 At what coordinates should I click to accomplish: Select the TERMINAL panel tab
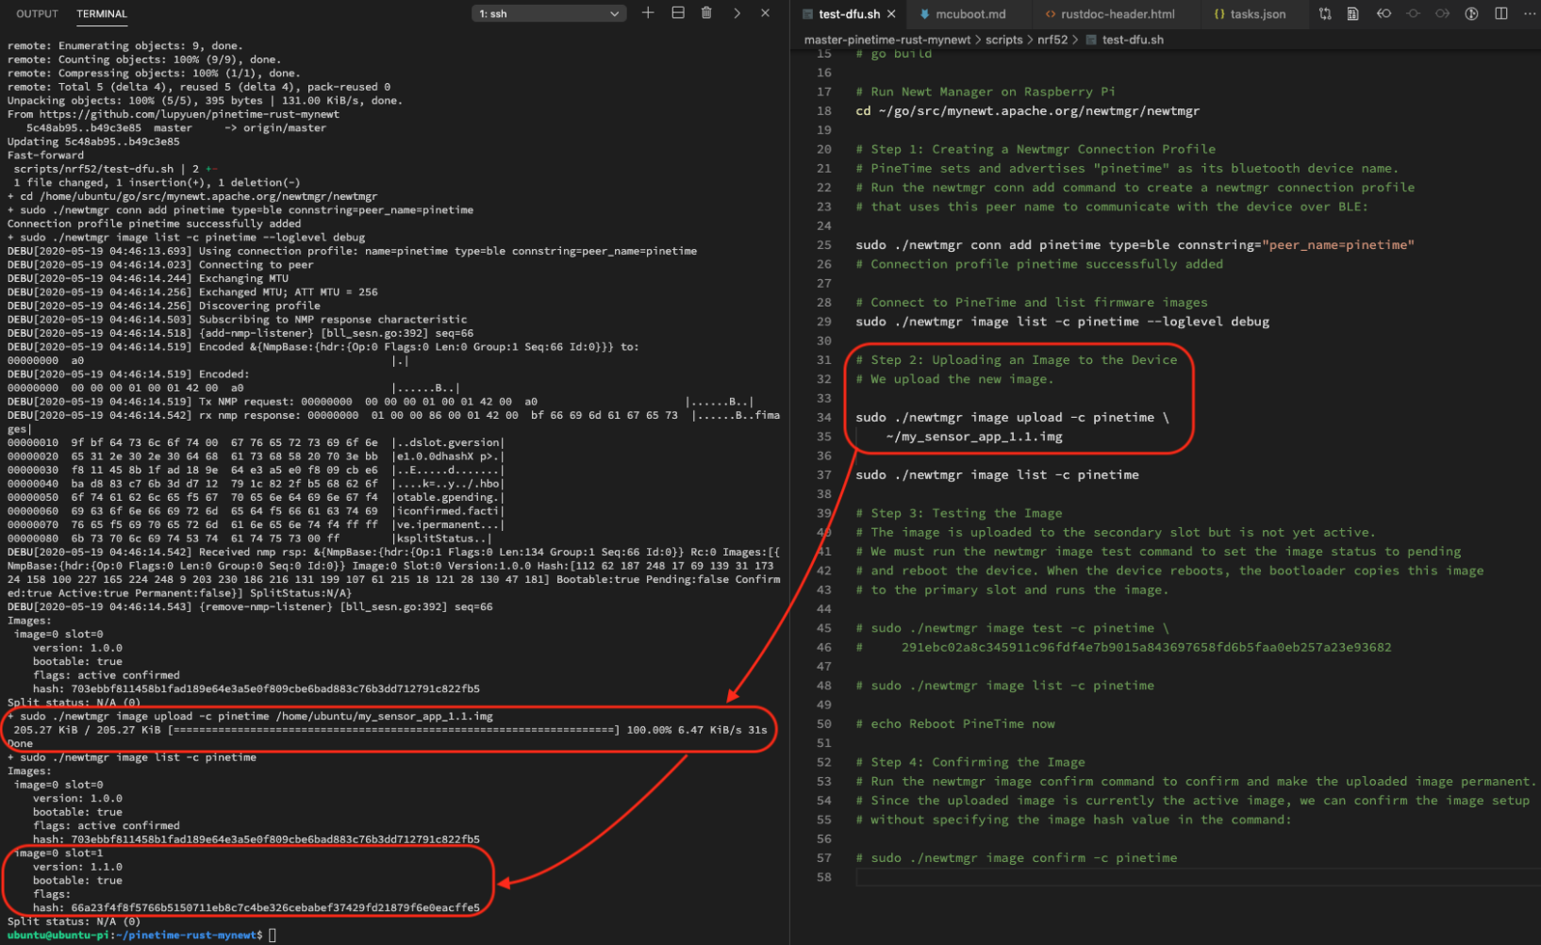[x=102, y=14]
